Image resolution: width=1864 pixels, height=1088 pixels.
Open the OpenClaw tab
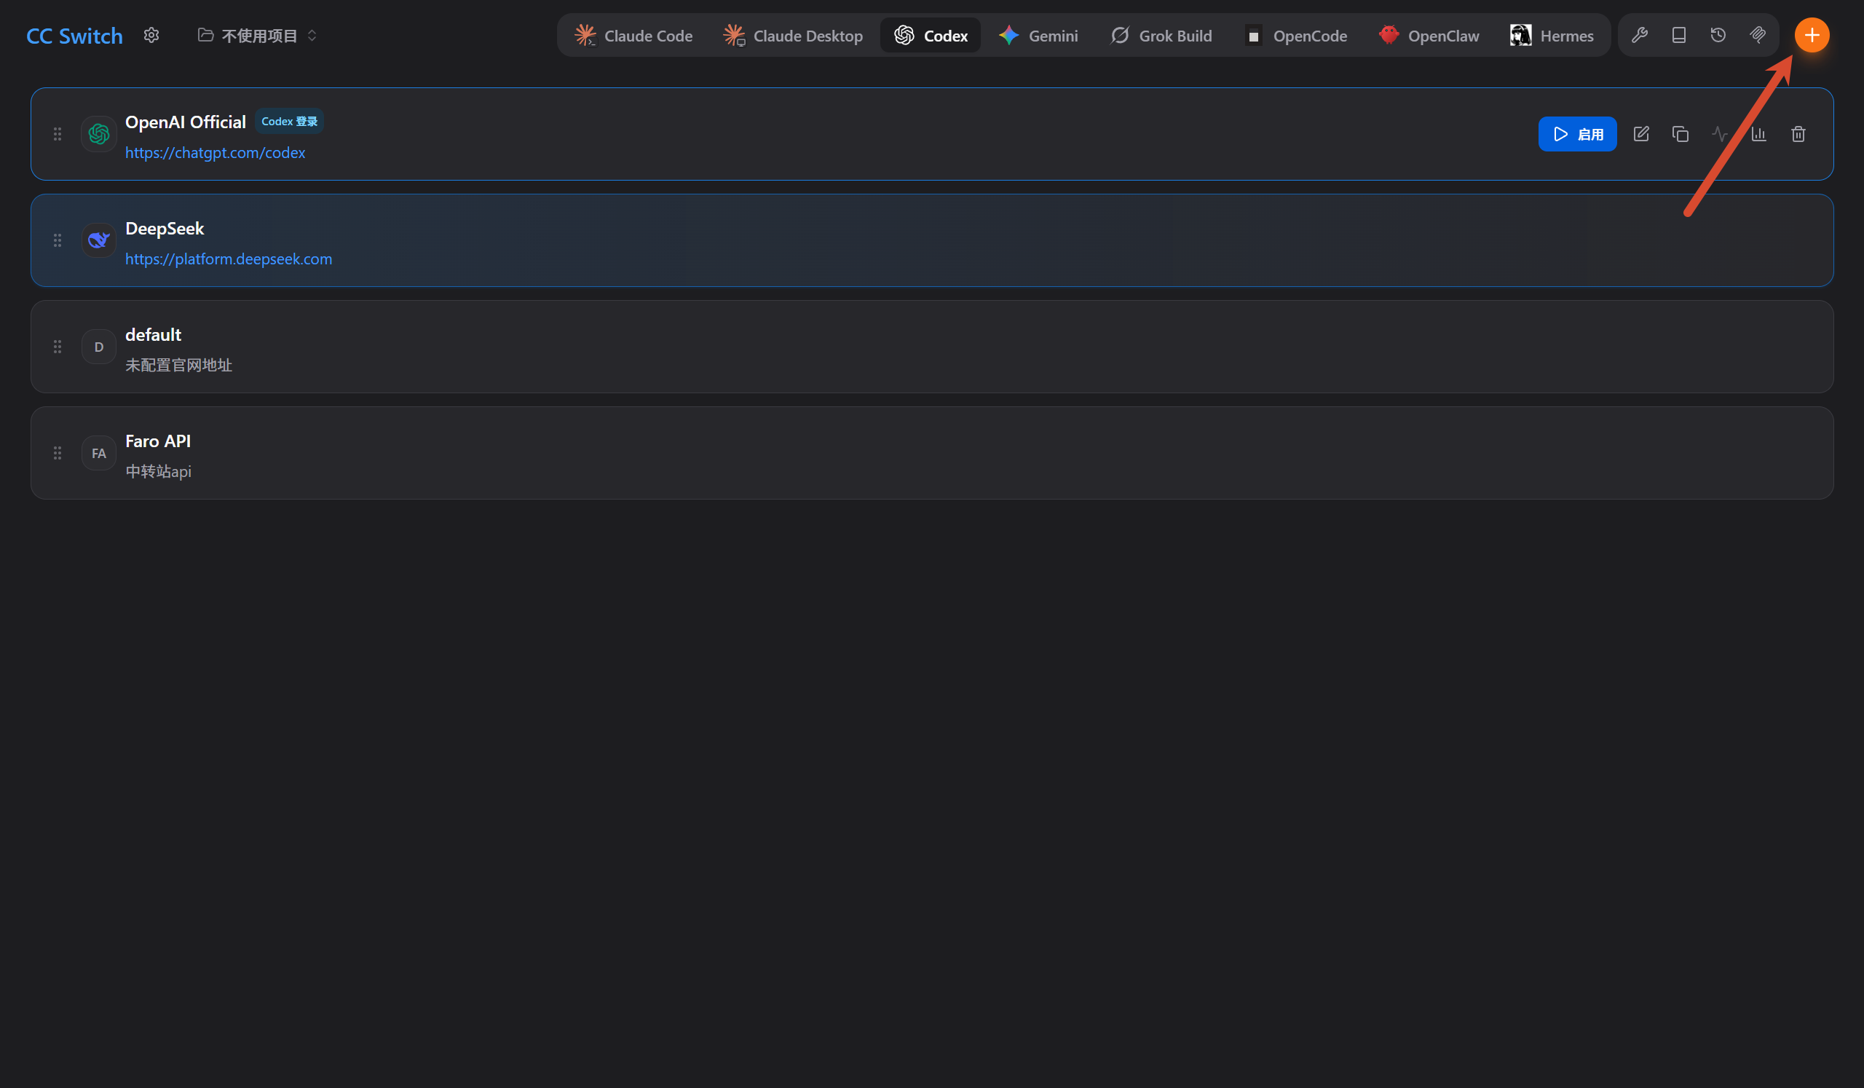(1429, 36)
